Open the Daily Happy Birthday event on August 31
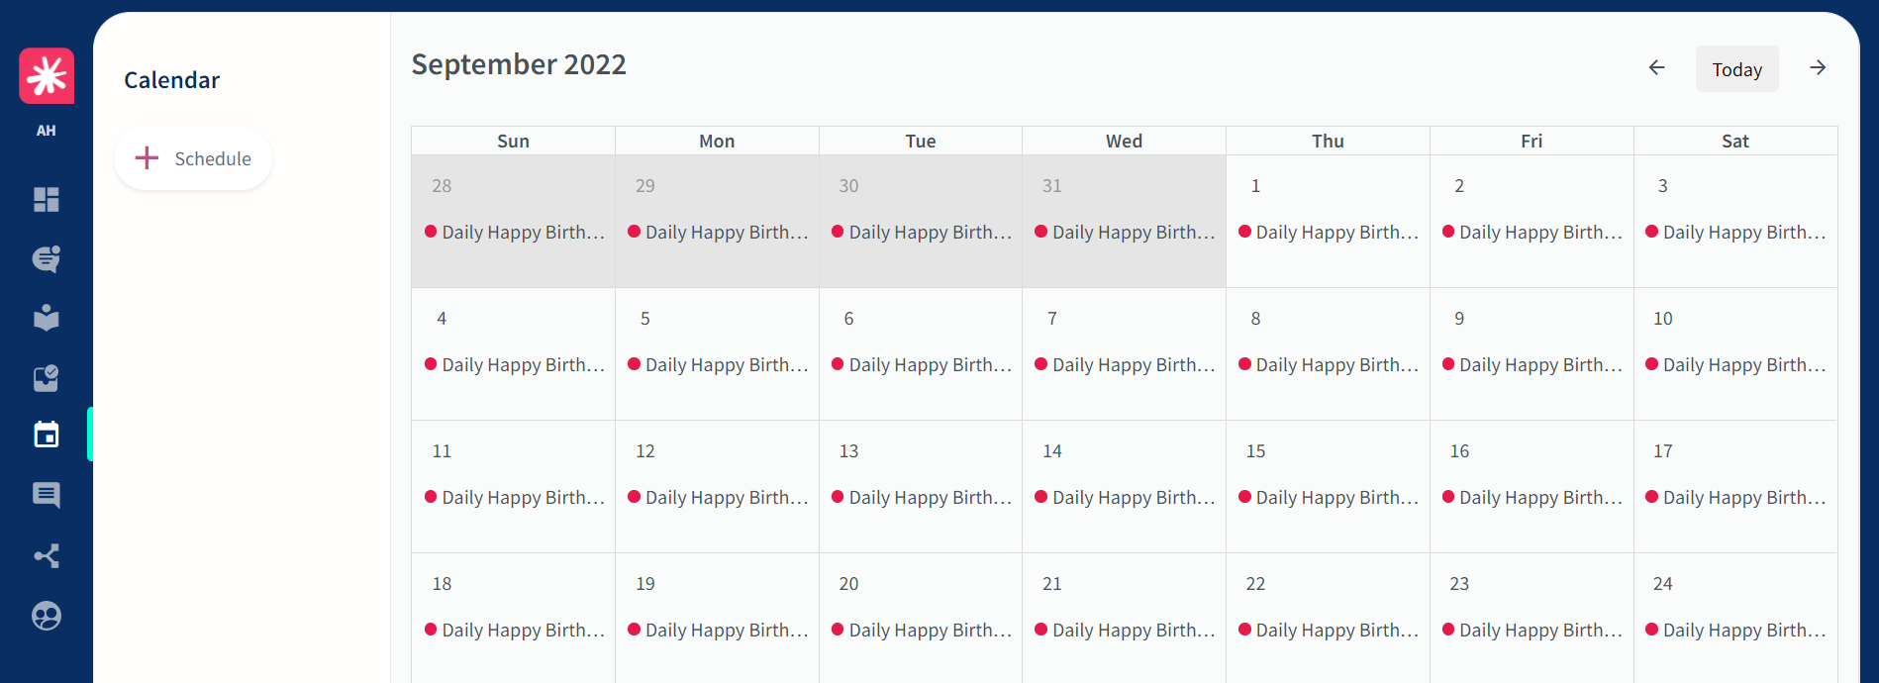 (1125, 232)
